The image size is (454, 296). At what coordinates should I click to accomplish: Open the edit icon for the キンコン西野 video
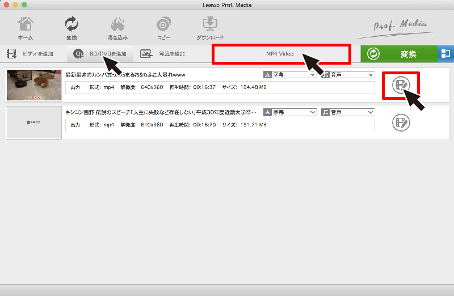401,122
